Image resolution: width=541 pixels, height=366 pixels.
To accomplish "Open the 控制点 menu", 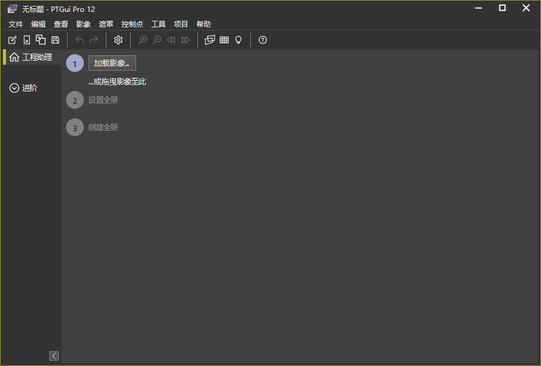I will click(x=132, y=24).
